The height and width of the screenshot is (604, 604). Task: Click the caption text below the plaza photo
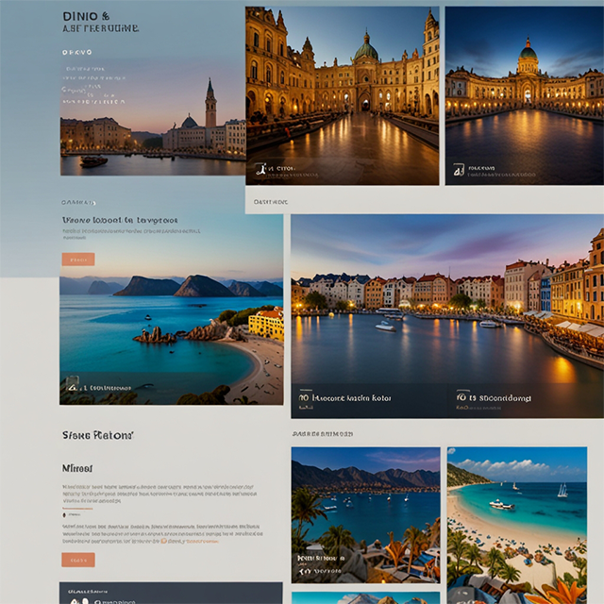[x=272, y=201]
